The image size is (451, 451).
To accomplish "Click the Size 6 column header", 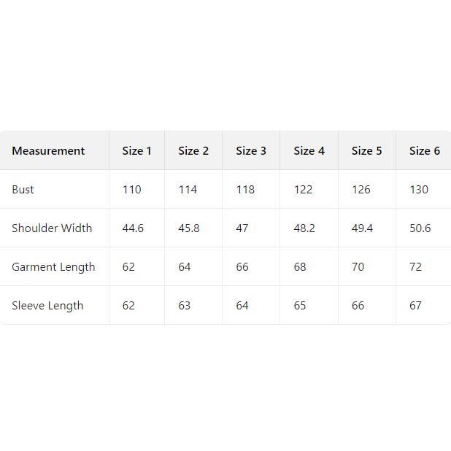I will pyautogui.click(x=424, y=151).
